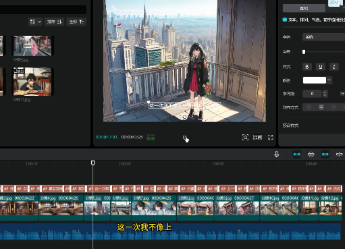Open the 全部 filter button in media panel
The image size is (345, 249).
point(76,22)
